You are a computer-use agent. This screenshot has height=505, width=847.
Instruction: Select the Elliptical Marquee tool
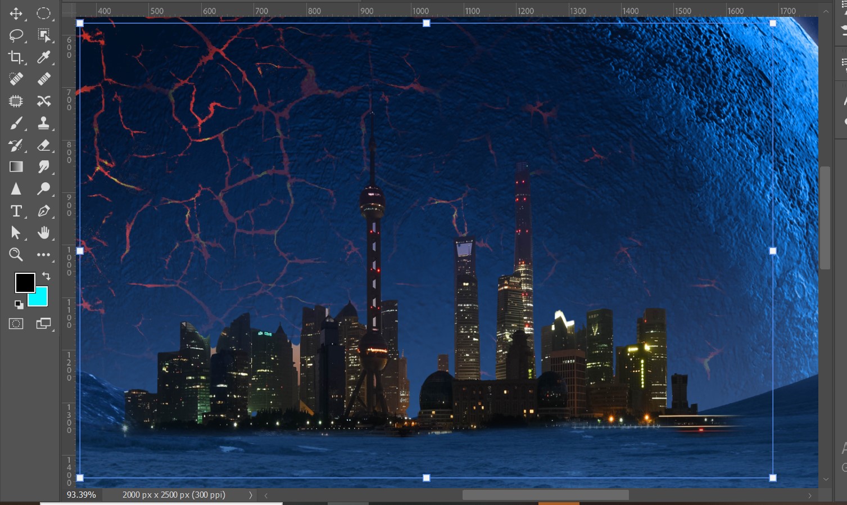pos(43,13)
